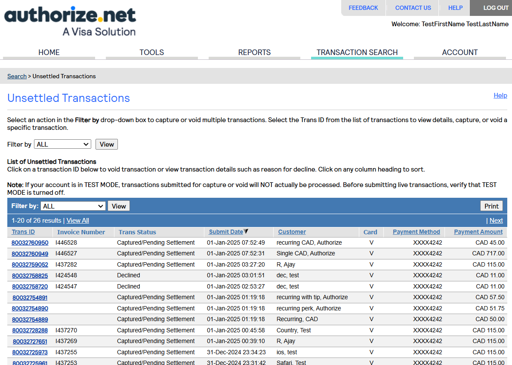The height and width of the screenshot is (365, 512).
Task: Select the TRANSACTION SEARCH tab
Action: [x=357, y=52]
